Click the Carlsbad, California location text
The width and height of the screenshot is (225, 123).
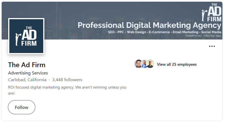tap(27, 80)
